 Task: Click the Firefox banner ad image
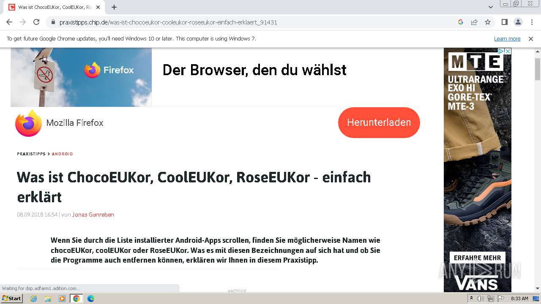(81, 77)
